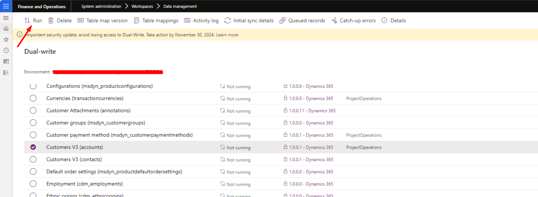Click version 1.0.0.11 - Dynamics 365
The width and height of the screenshot is (538, 197).
coord(312,111)
